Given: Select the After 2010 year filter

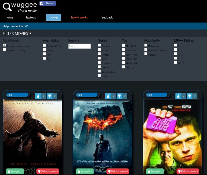Looking at the screenshot, I should point(123,45).
